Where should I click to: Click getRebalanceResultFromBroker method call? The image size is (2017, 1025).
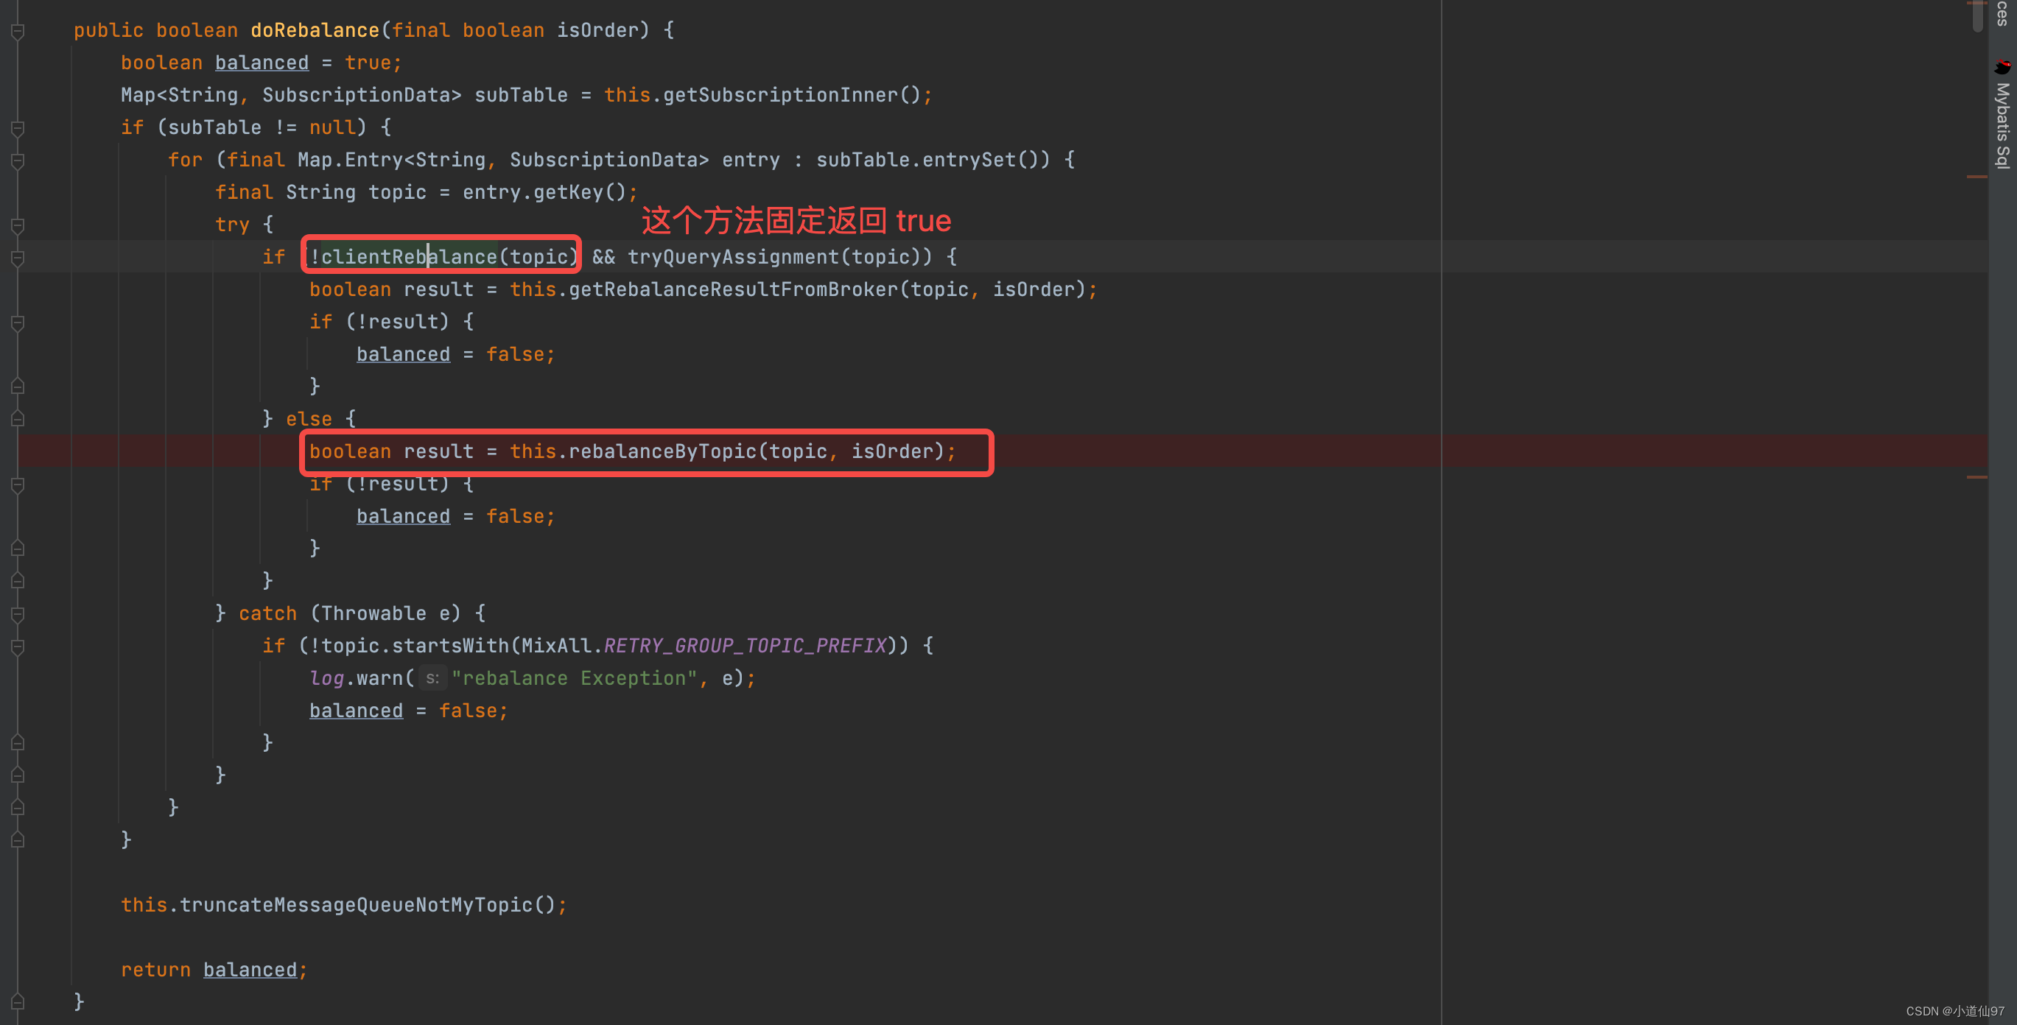[733, 289]
